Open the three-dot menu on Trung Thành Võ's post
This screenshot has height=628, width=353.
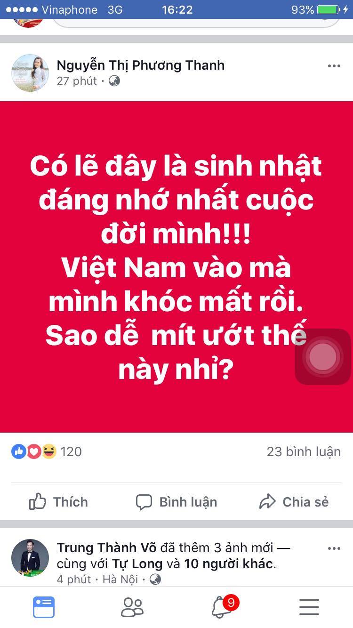click(x=334, y=549)
